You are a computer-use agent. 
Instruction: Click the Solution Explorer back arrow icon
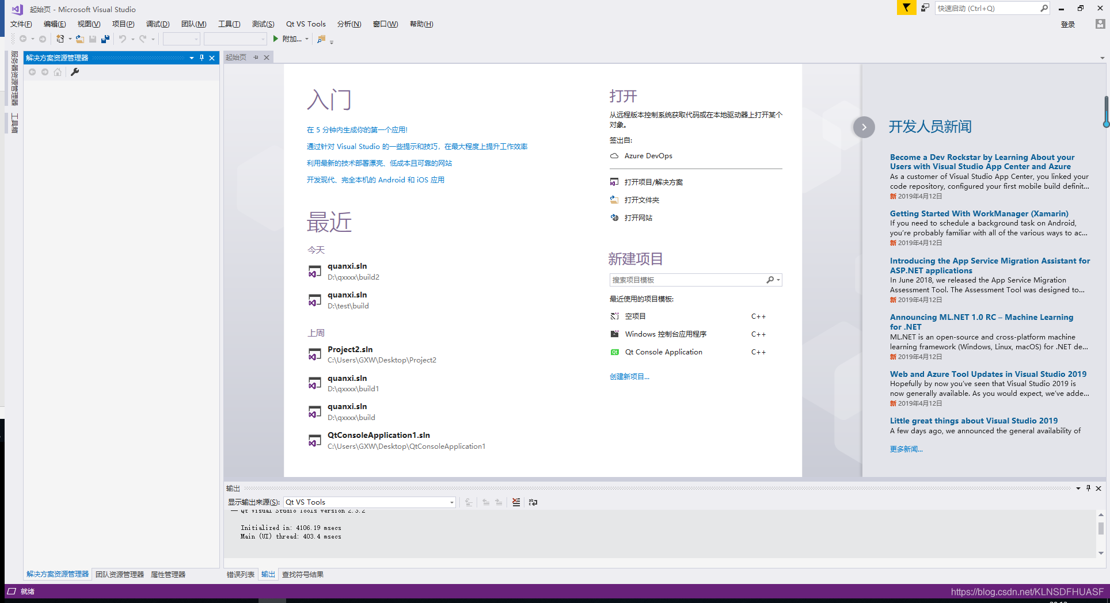[x=32, y=72]
